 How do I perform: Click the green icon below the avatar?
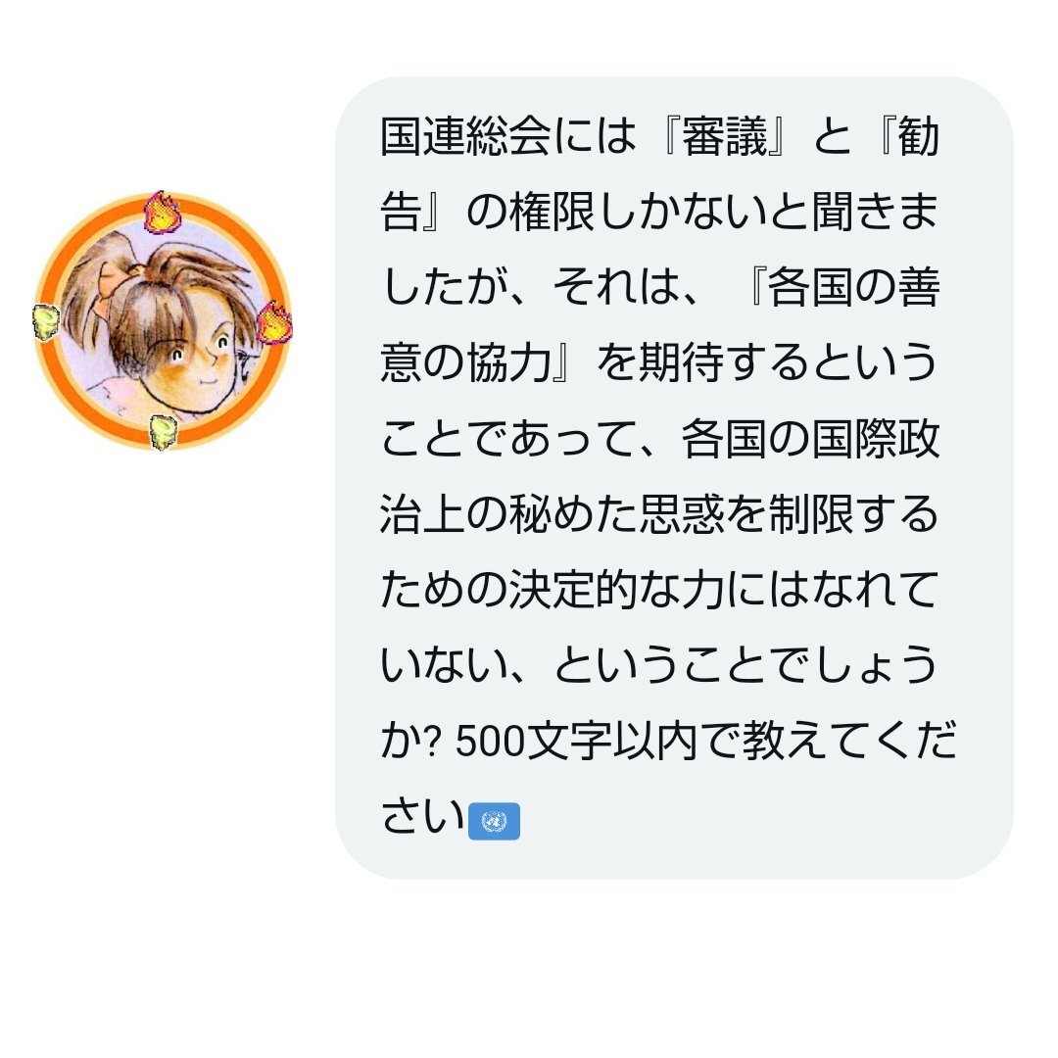[163, 432]
